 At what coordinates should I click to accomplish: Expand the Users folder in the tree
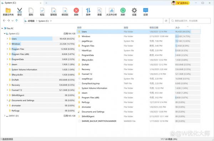coord(7,39)
